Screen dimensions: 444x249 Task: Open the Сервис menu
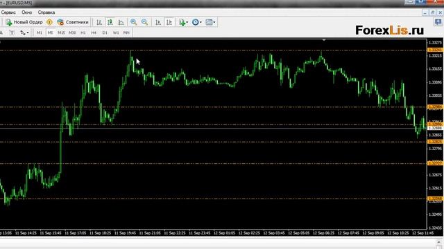8,12
